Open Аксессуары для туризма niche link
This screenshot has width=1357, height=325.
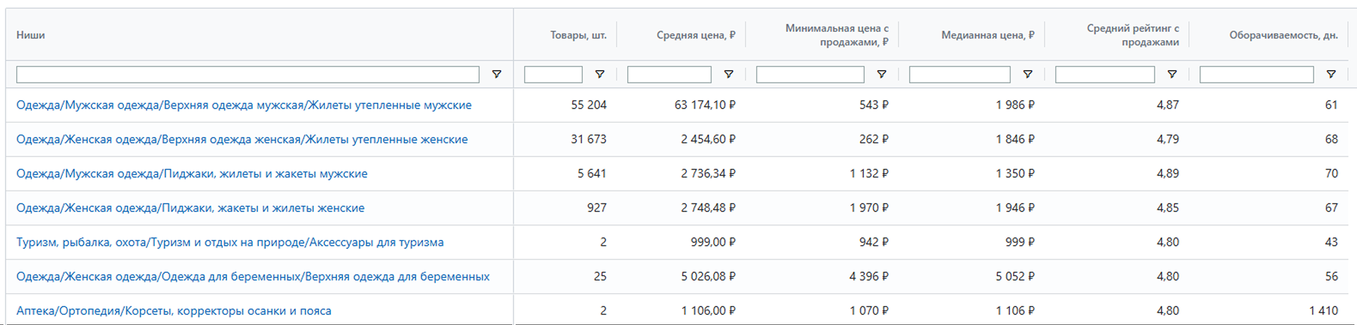[x=230, y=242]
